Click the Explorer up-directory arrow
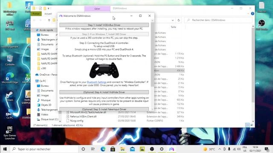The image size is (273, 153). pyautogui.click(x=49, y=20)
